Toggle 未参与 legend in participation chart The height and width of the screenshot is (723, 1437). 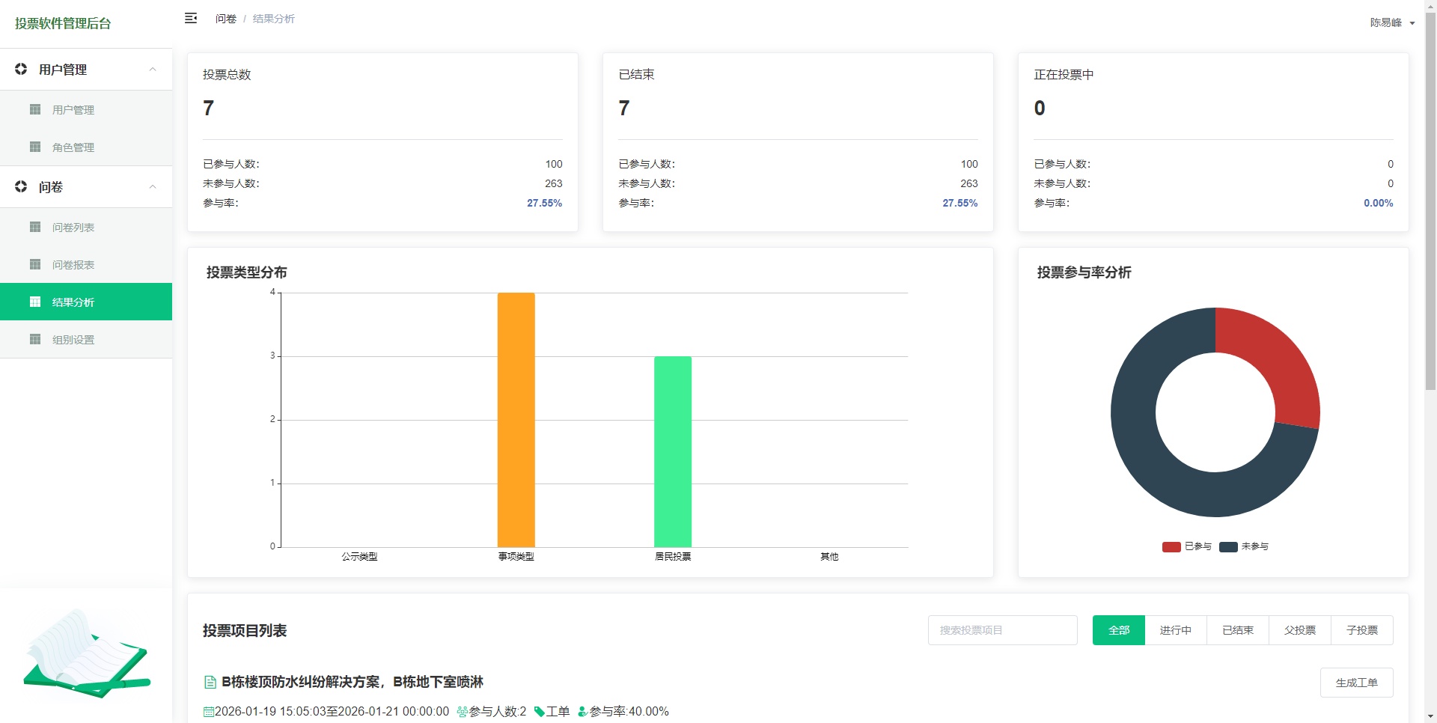(1244, 546)
